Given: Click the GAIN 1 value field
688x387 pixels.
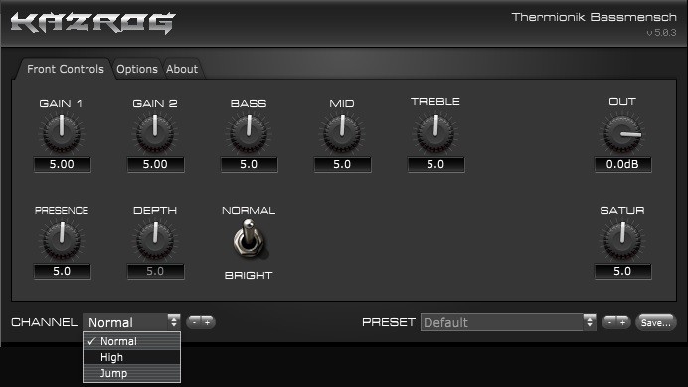Looking at the screenshot, I should [62, 165].
